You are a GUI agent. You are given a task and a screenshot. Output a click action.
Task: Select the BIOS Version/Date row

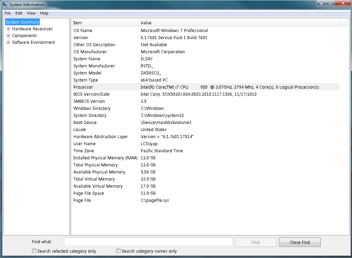point(206,94)
